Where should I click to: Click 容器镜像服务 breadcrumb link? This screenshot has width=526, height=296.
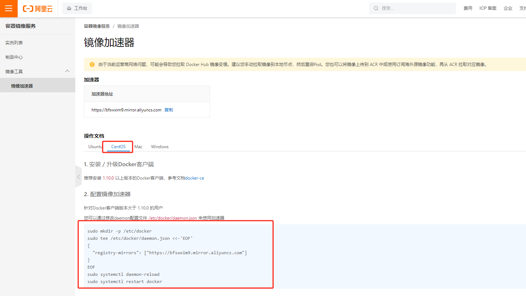coord(97,26)
